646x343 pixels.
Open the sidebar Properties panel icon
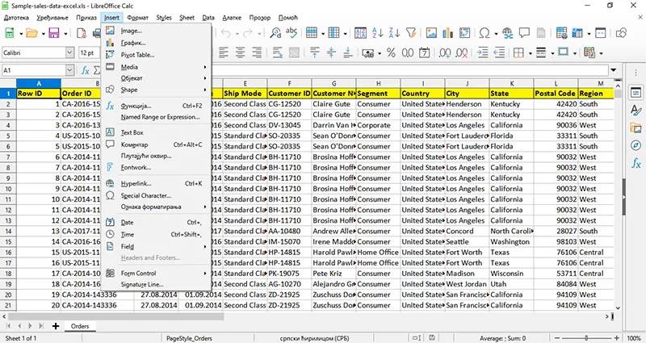[636, 92]
